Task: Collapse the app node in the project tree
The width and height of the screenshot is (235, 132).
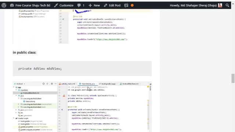Action: pyautogui.click(x=14, y=87)
